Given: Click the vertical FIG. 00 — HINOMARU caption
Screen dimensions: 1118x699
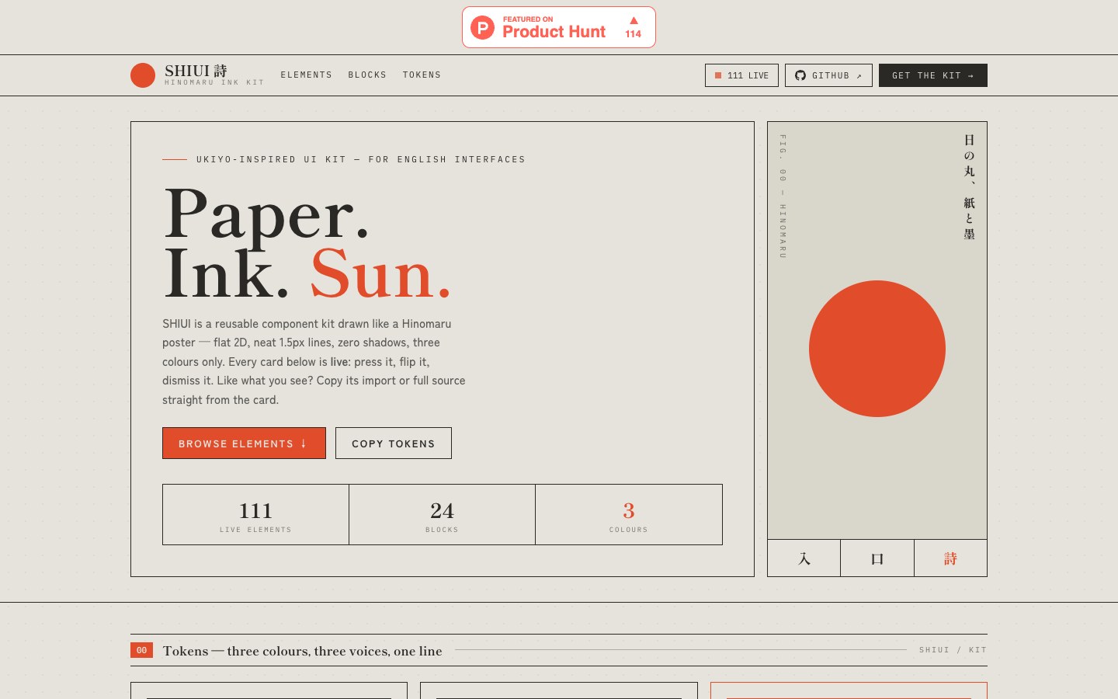Looking at the screenshot, I should point(783,196).
